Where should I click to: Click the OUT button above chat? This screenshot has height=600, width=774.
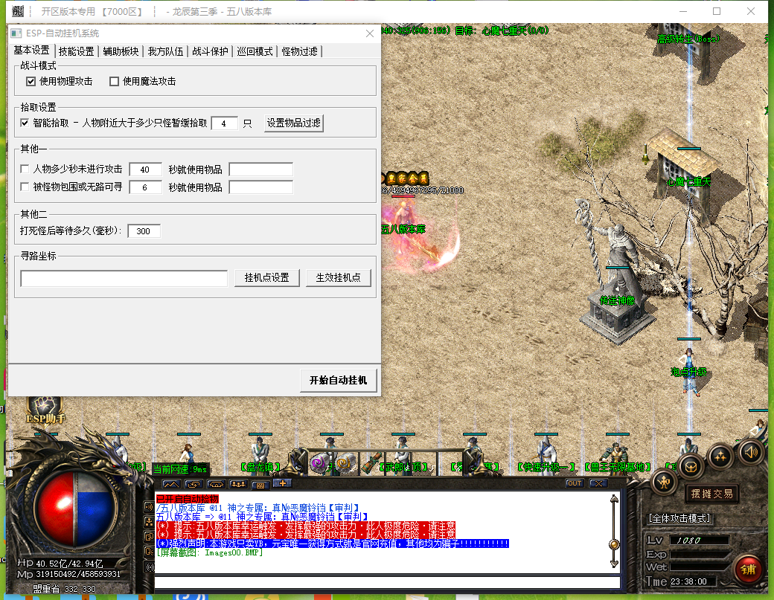click(x=574, y=484)
